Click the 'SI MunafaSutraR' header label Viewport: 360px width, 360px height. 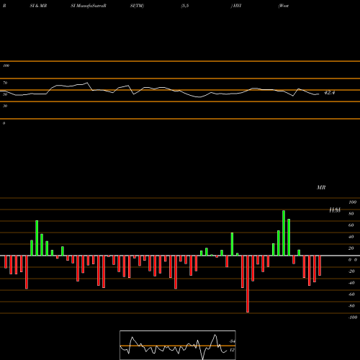(89, 6)
